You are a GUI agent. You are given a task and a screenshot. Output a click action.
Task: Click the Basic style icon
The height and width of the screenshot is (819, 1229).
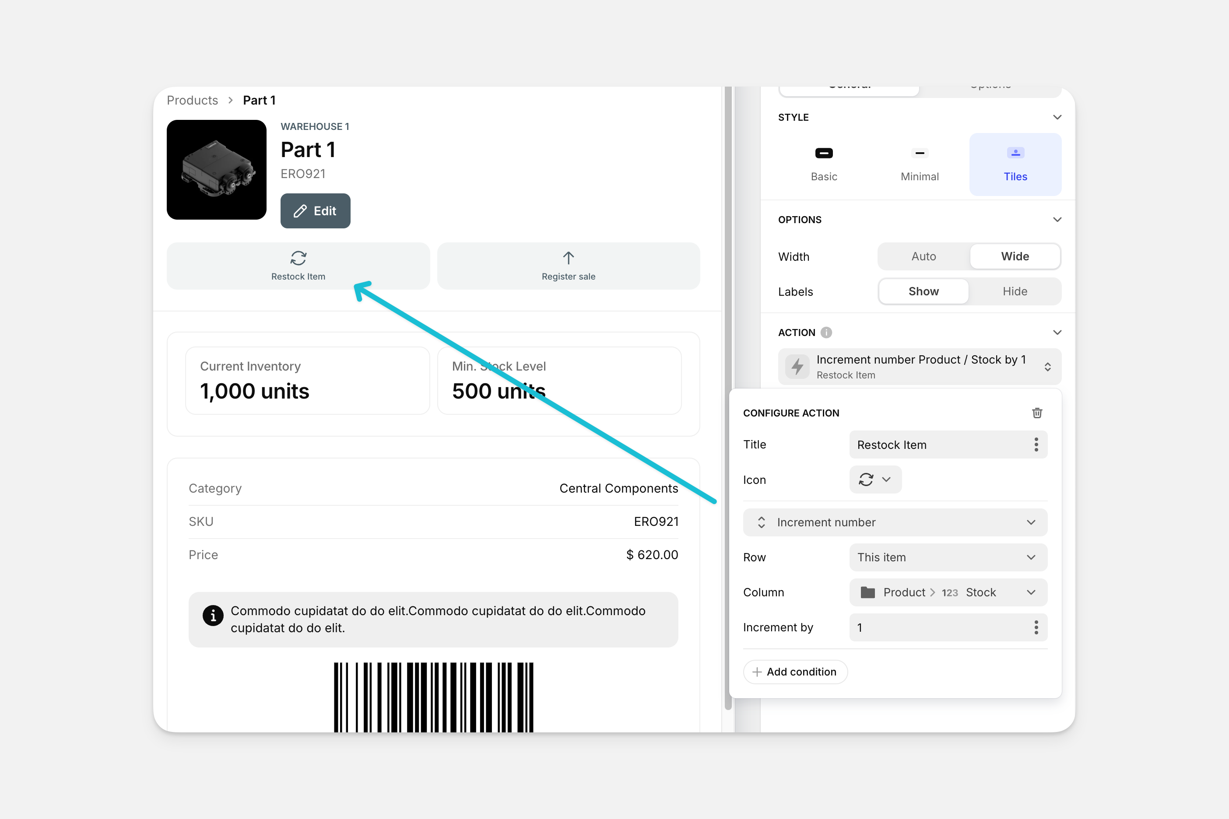pos(824,153)
